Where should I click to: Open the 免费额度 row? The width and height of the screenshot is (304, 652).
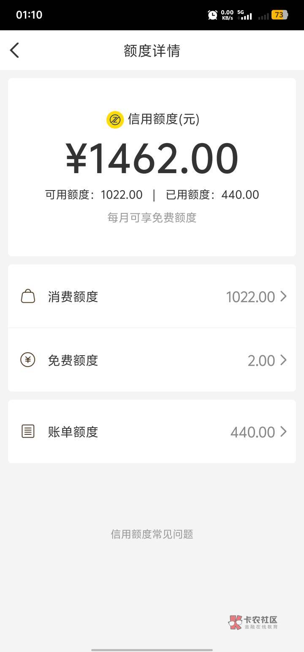(x=152, y=360)
